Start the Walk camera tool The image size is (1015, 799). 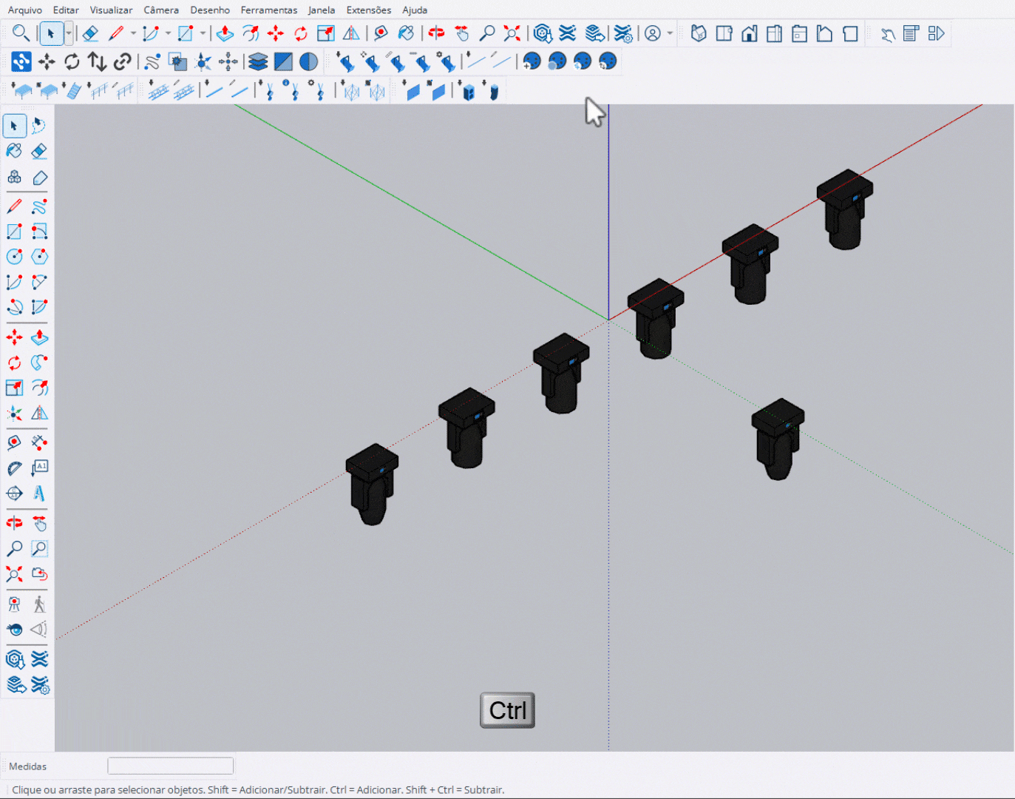click(40, 604)
